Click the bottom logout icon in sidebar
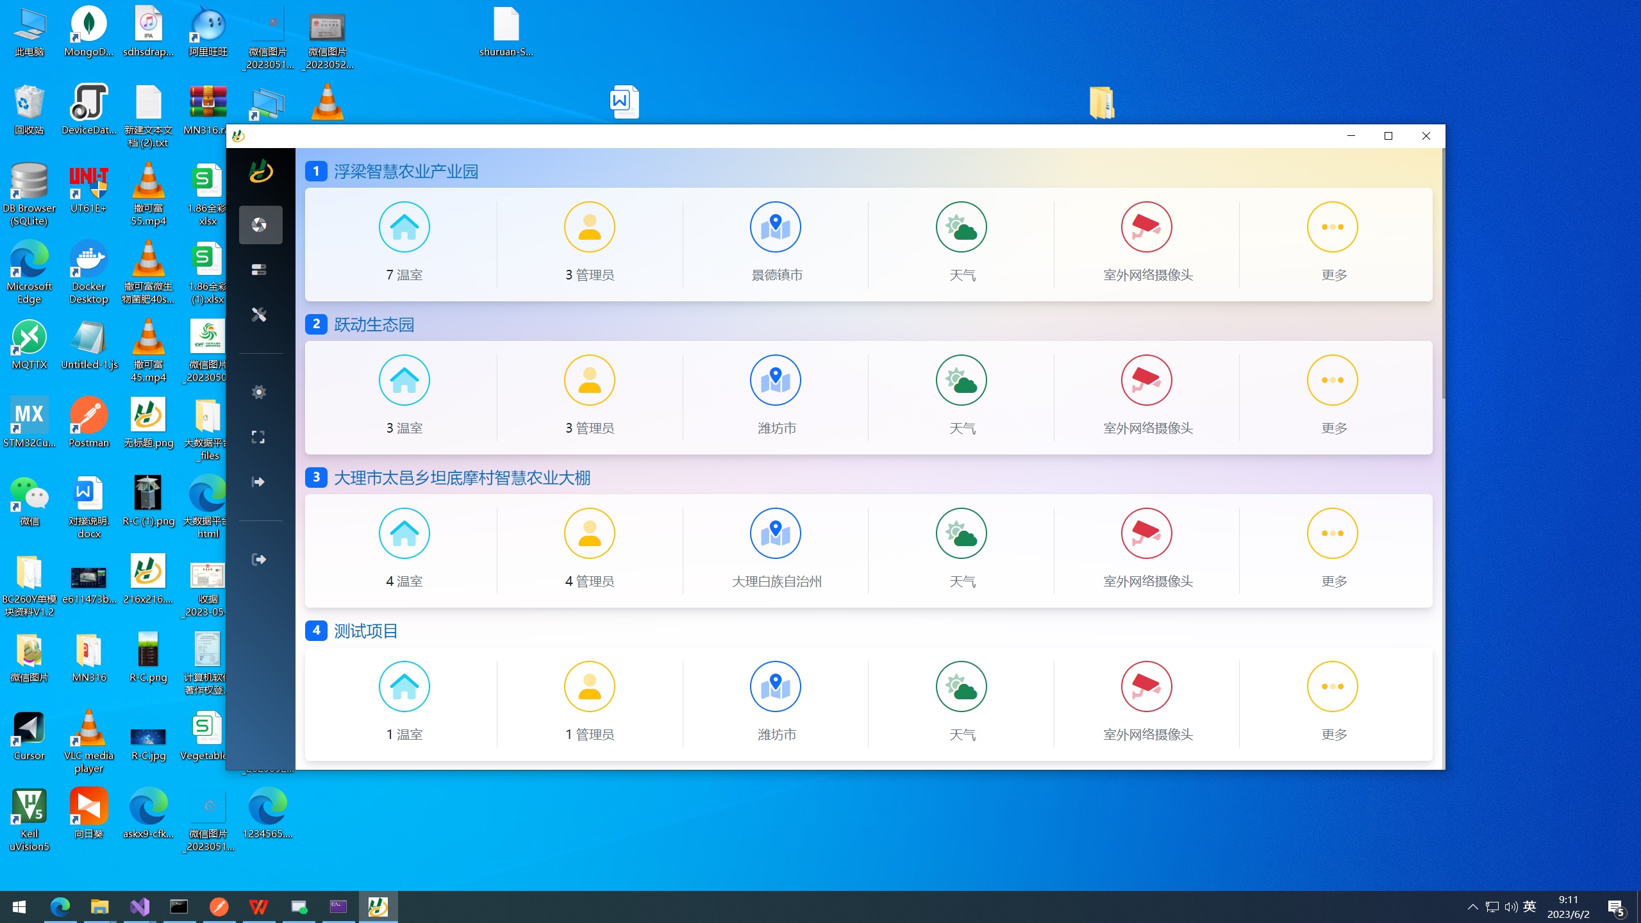Viewport: 1641px width, 923px height. pyautogui.click(x=259, y=560)
